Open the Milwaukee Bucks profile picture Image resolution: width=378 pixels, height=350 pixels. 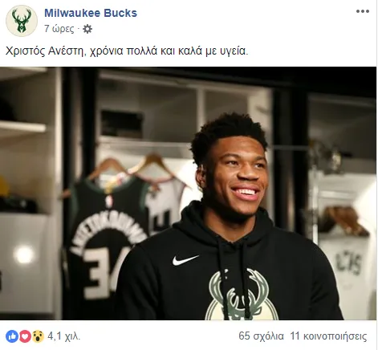coord(22,21)
